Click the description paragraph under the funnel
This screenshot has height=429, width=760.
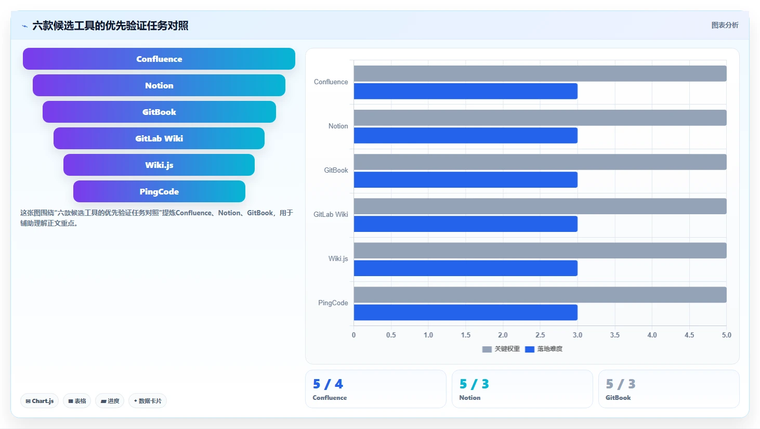coord(156,218)
